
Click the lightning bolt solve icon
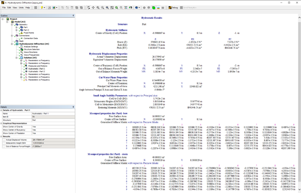point(41,8)
